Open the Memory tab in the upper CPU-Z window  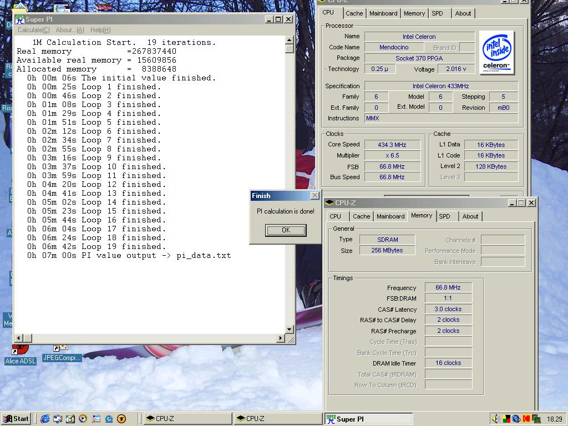(x=414, y=13)
